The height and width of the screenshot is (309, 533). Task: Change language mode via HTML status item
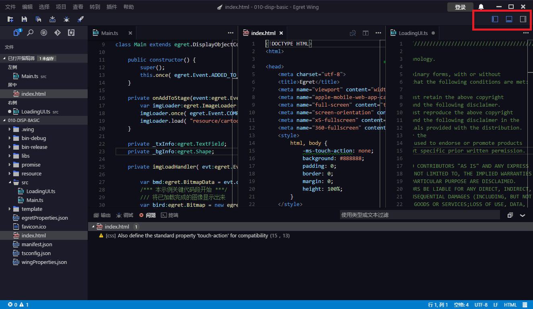[510, 305]
